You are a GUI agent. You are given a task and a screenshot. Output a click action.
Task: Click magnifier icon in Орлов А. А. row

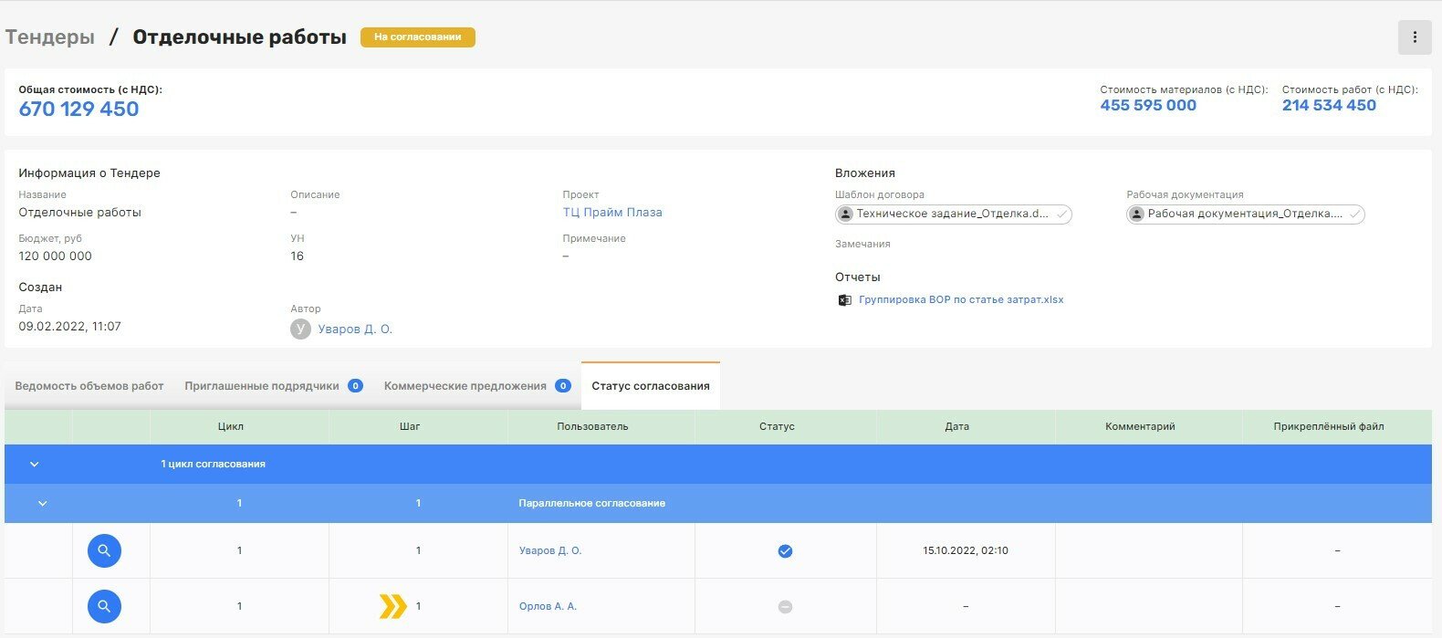click(104, 606)
